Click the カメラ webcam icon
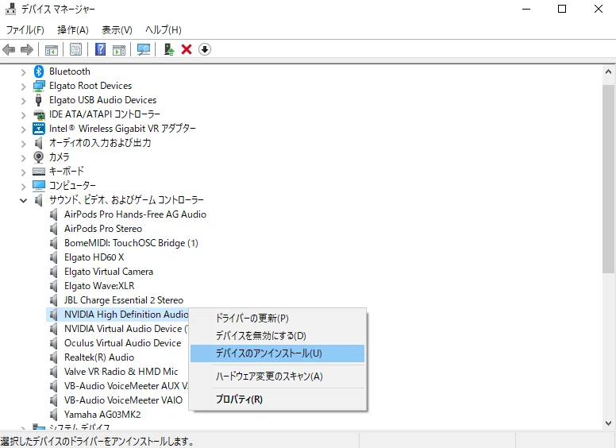Image resolution: width=616 pixels, height=448 pixels. point(38,157)
